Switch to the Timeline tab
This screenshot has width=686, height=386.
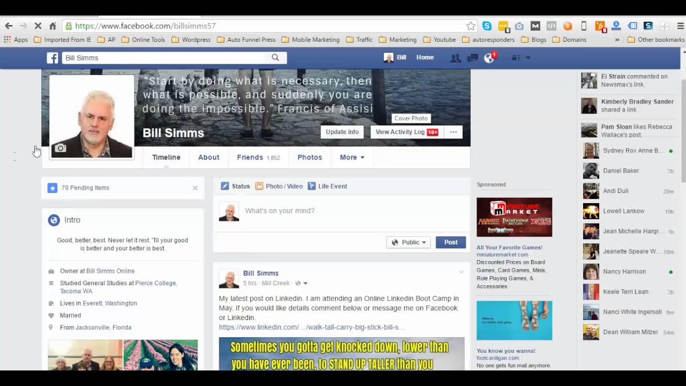(166, 157)
